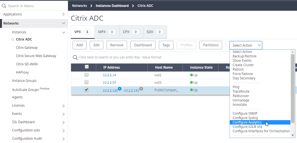
Task: Click the Tags button
Action: pos(166,45)
